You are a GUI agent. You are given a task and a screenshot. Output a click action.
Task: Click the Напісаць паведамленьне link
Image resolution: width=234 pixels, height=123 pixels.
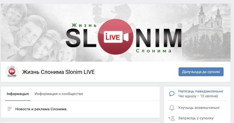[200, 91]
